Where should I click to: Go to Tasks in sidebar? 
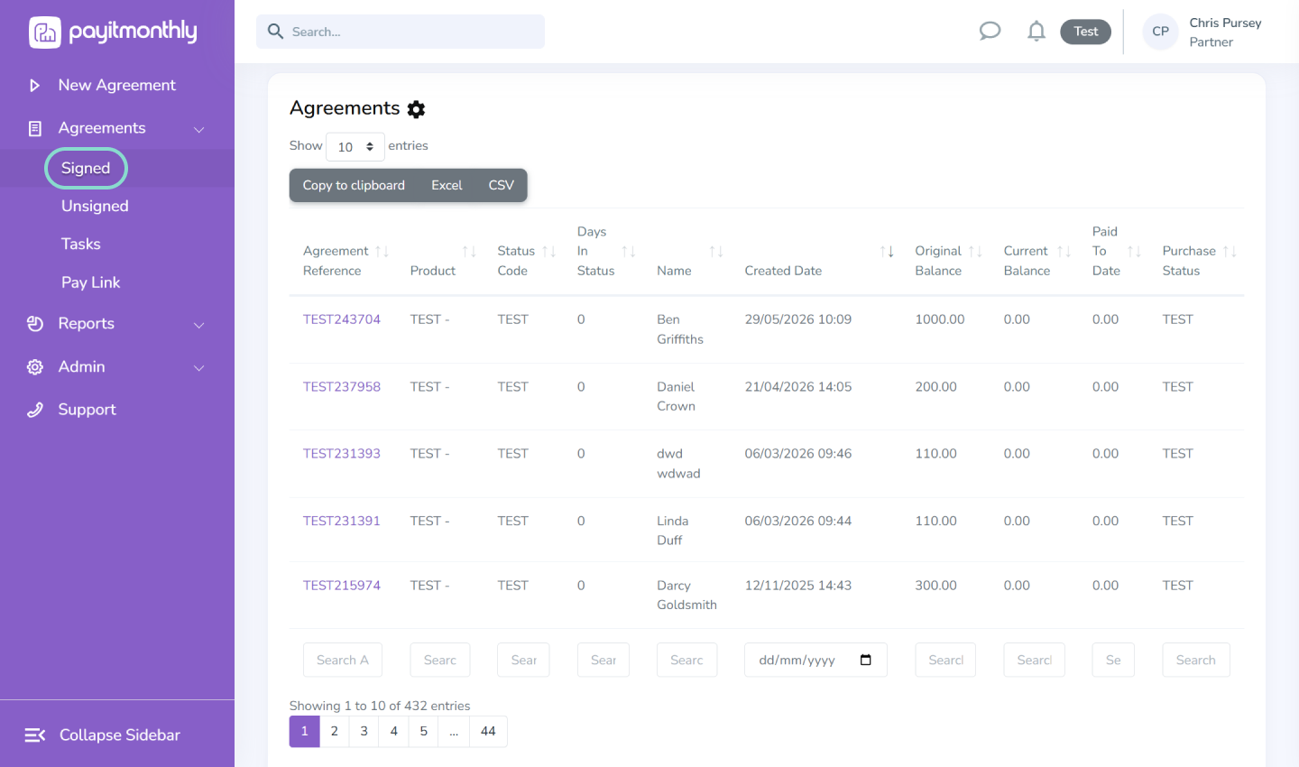click(81, 245)
